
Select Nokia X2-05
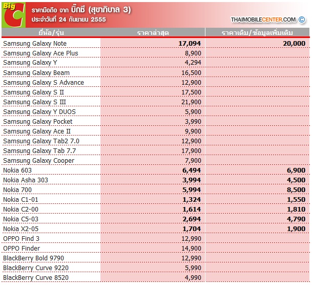pos(20,229)
